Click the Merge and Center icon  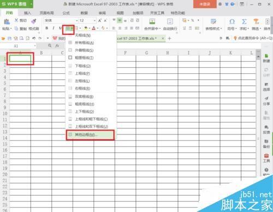[x=152, y=21]
